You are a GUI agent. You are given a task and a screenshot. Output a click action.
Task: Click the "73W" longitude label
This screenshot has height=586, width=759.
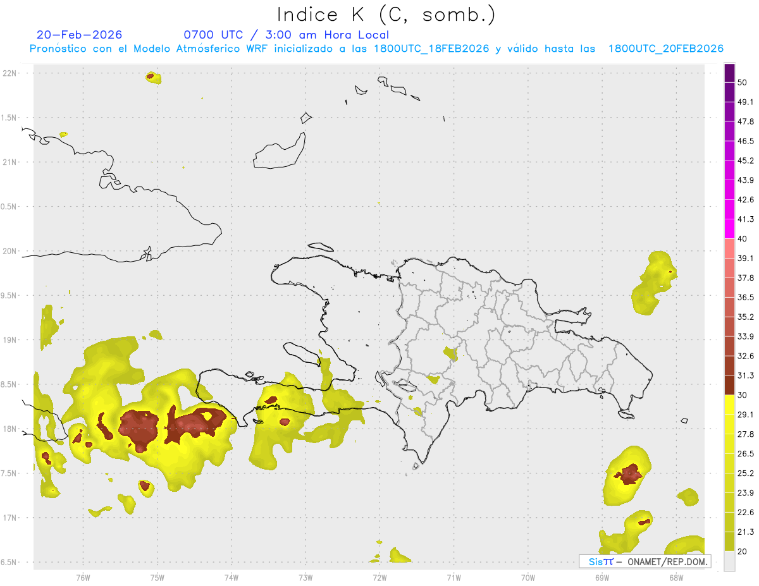click(305, 577)
